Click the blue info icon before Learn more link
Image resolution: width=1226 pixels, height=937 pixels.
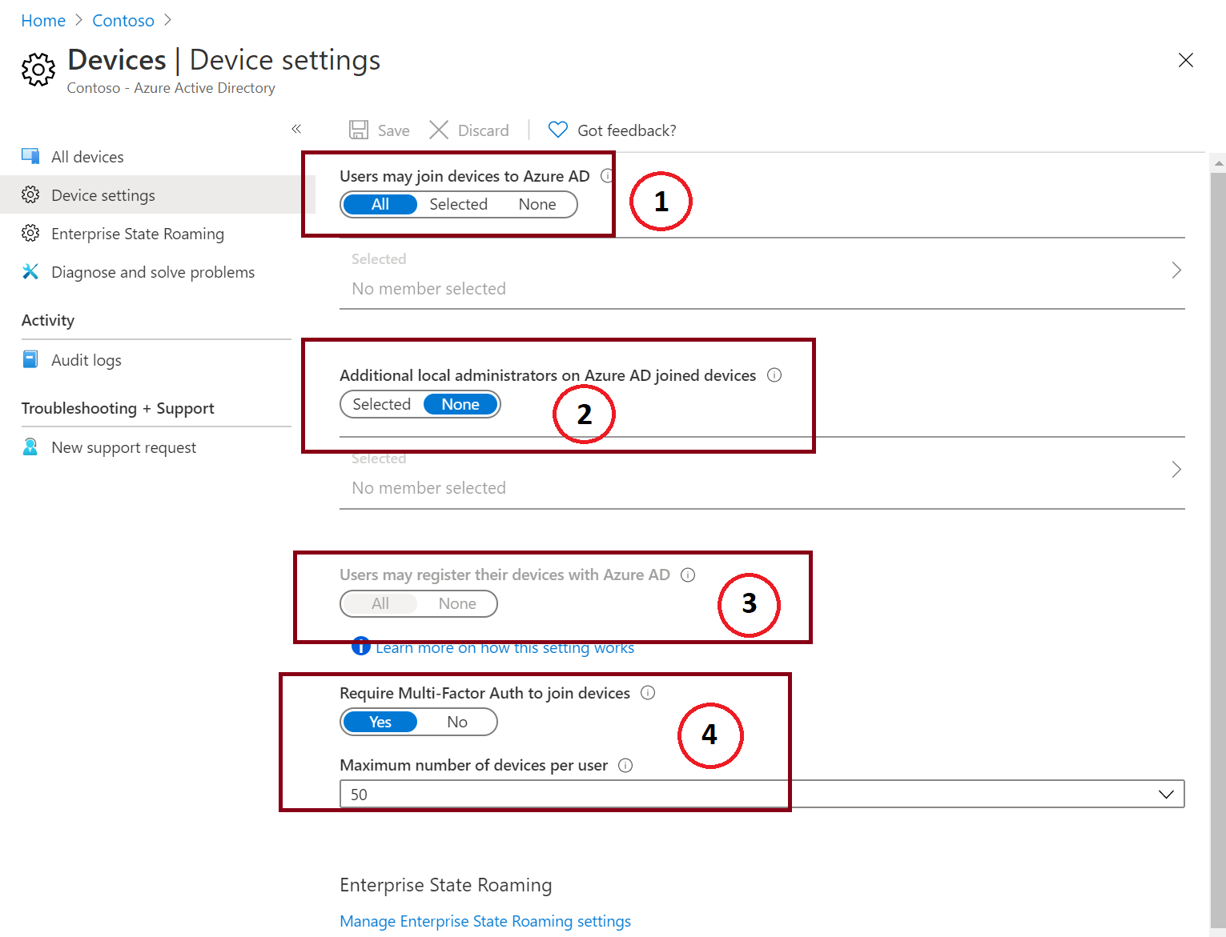(361, 646)
